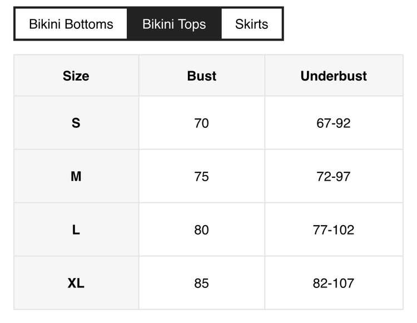Image resolution: width=417 pixels, height=323 pixels.
Task: Select the Bikini Tops tab
Action: (174, 24)
